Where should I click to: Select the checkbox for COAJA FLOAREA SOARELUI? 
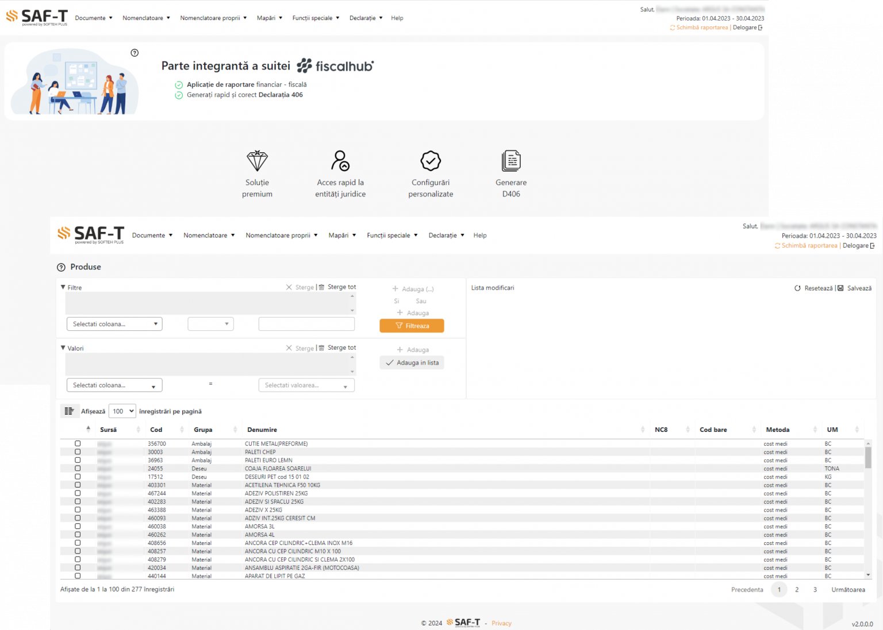click(x=78, y=469)
